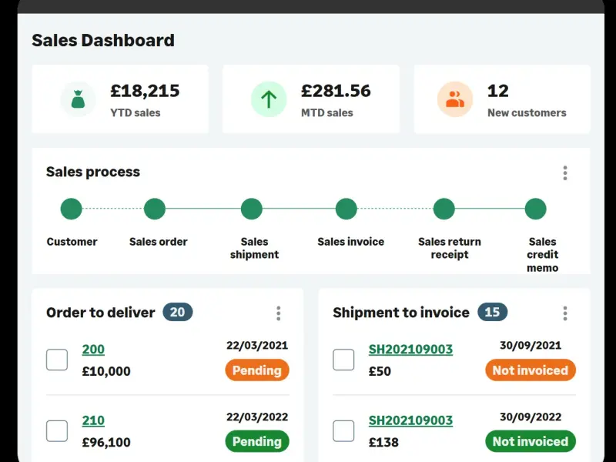The width and height of the screenshot is (616, 462).
Task: Select the Sales shipment step circle
Action: (252, 209)
